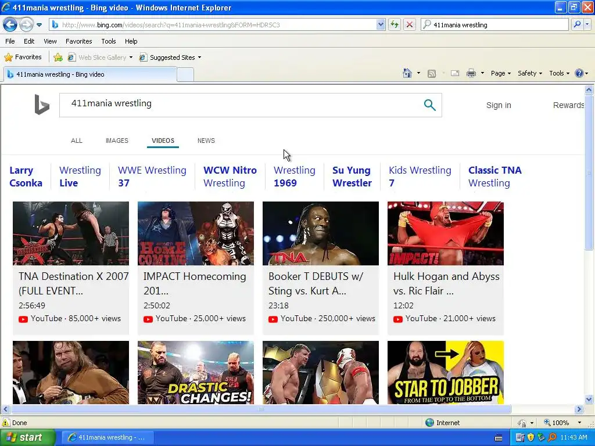This screenshot has width=595, height=446.
Task: Click the Su Yung Wrestler suggestion
Action: [x=352, y=177]
